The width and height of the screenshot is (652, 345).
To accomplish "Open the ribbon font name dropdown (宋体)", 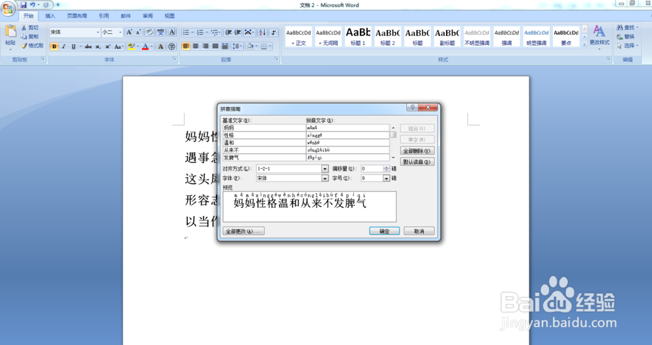I will [98, 33].
